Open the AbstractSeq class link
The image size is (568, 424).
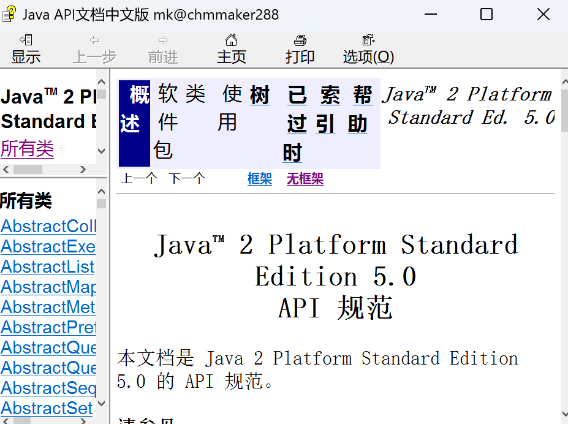click(x=48, y=388)
